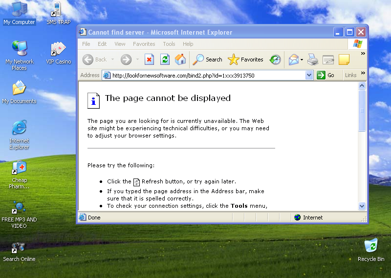The height and width of the screenshot is (278, 391).
Task: Print the page via printer icon
Action: [313, 60]
